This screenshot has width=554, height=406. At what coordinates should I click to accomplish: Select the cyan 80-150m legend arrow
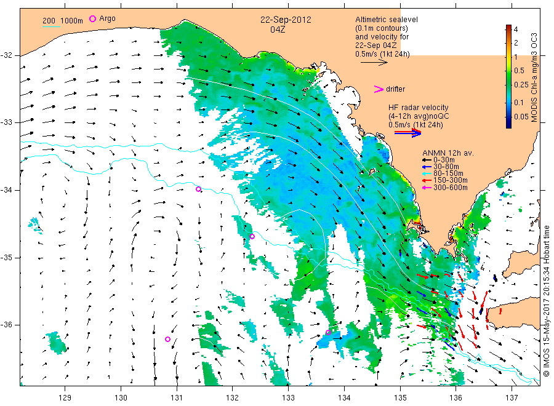[427, 173]
